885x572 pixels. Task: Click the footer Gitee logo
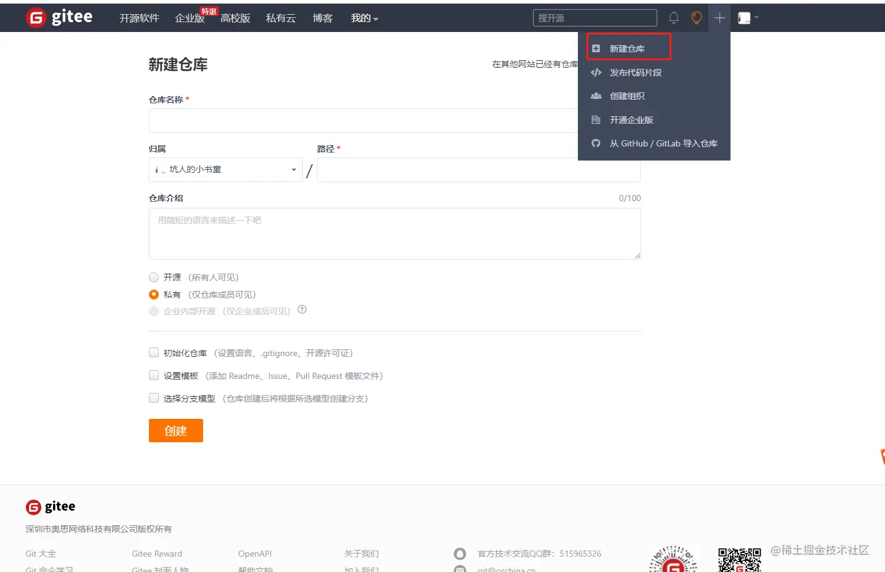(50, 507)
